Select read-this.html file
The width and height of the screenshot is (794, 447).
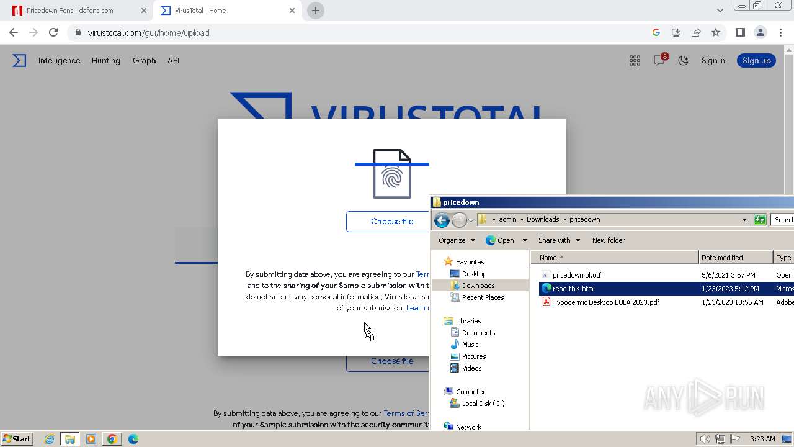[574, 289]
